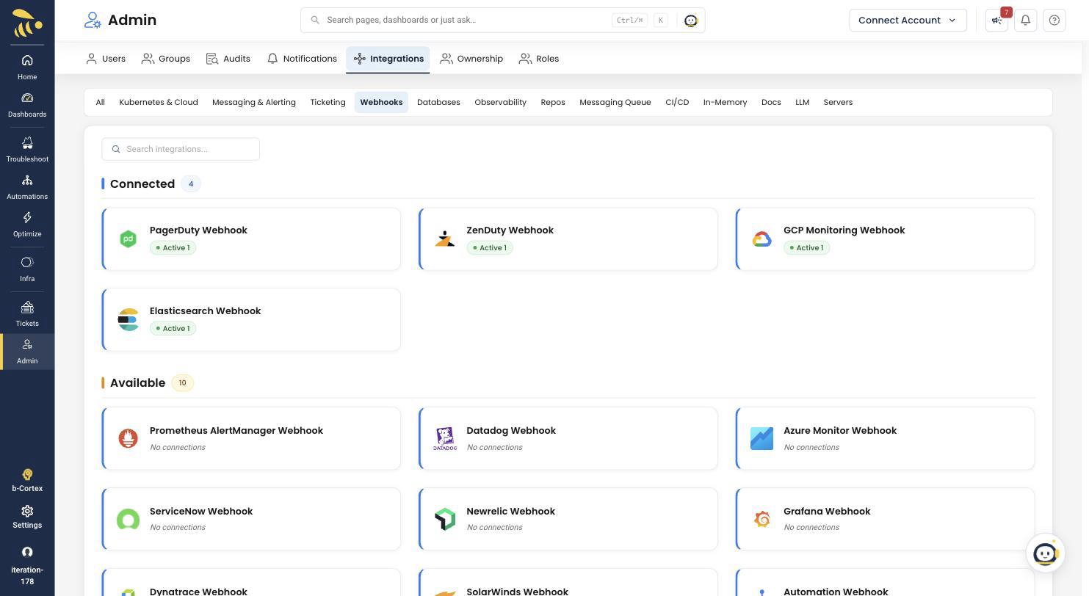This screenshot has width=1089, height=596.
Task: Open Infra from the sidebar
Action: [x=27, y=269]
